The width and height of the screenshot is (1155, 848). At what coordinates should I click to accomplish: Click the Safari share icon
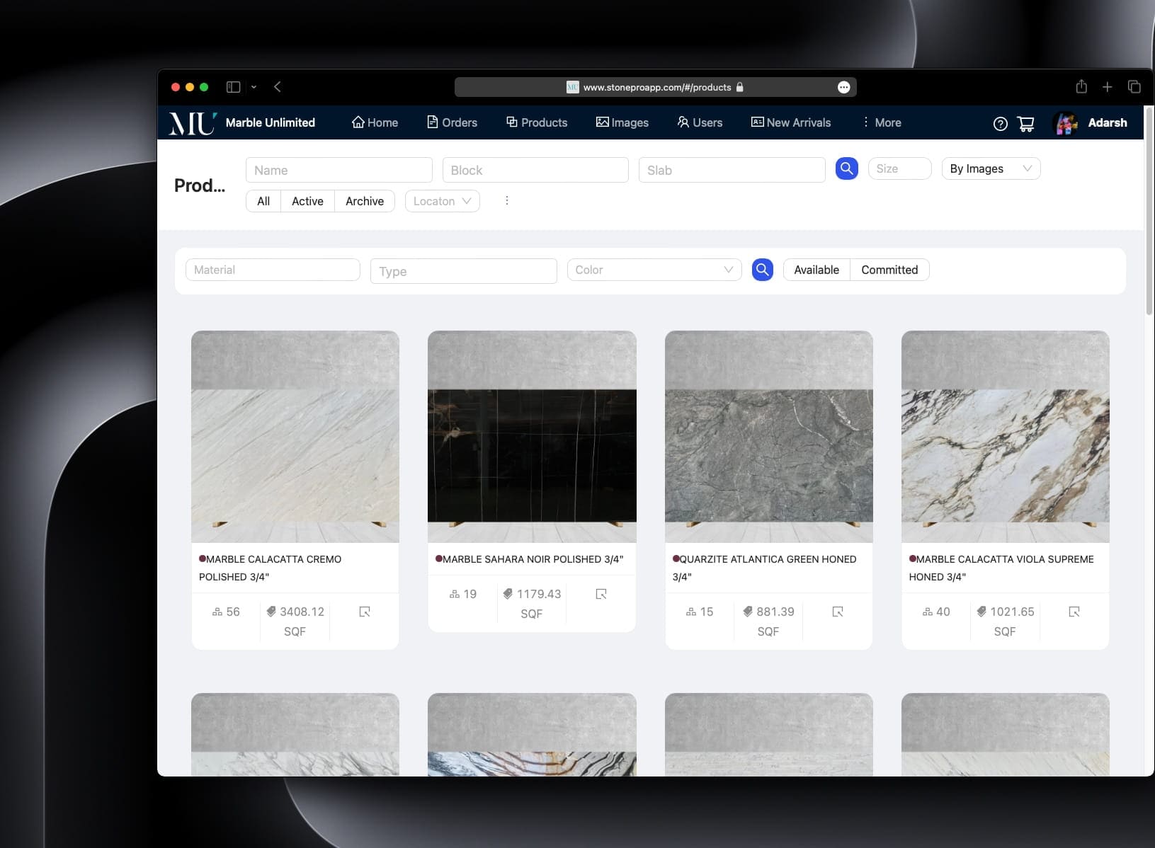pyautogui.click(x=1081, y=86)
